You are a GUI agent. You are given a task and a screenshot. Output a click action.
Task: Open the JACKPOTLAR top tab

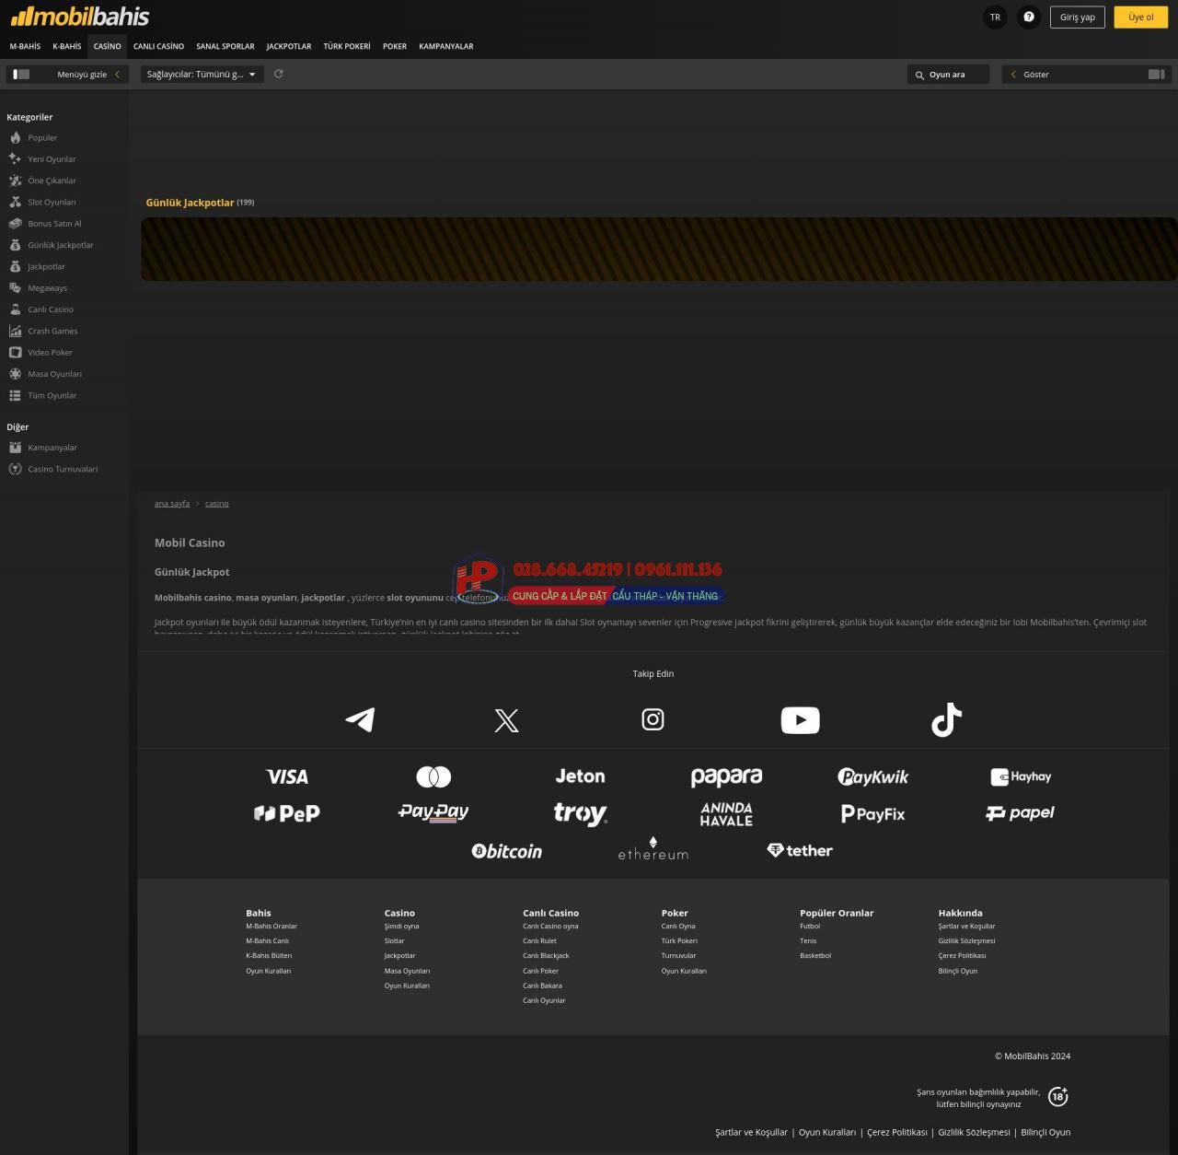[289, 46]
